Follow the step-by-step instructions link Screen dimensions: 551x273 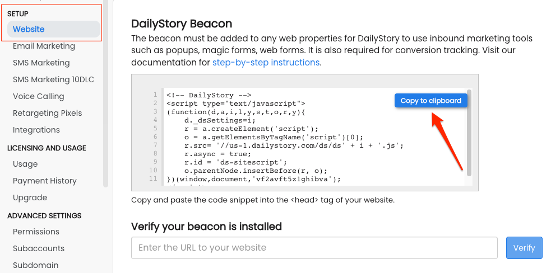point(266,63)
